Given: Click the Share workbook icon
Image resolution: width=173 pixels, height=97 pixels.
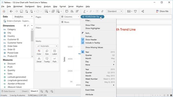Looking at the screenshot, I should (143, 11).
